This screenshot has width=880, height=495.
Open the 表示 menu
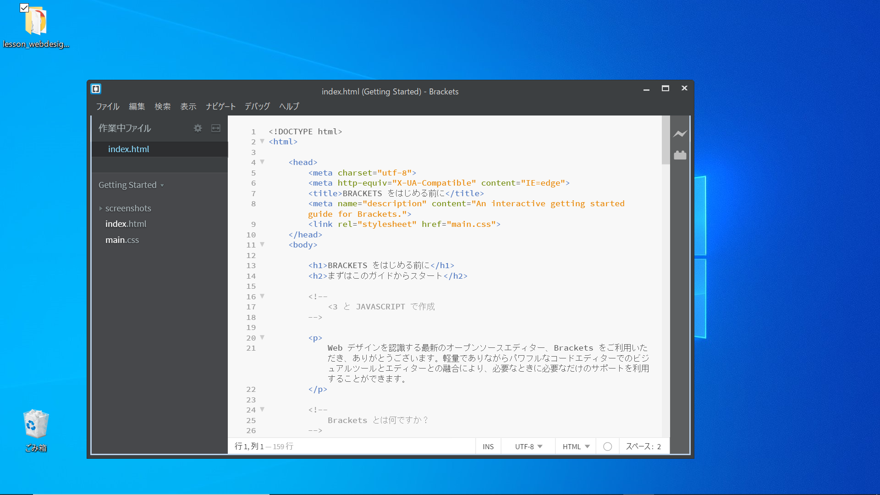(188, 106)
